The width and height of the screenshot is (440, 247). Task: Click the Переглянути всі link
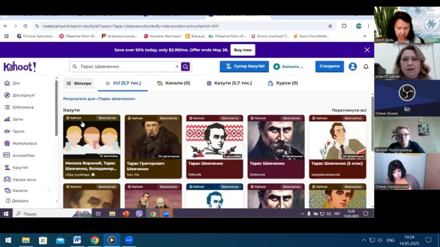[348, 110]
